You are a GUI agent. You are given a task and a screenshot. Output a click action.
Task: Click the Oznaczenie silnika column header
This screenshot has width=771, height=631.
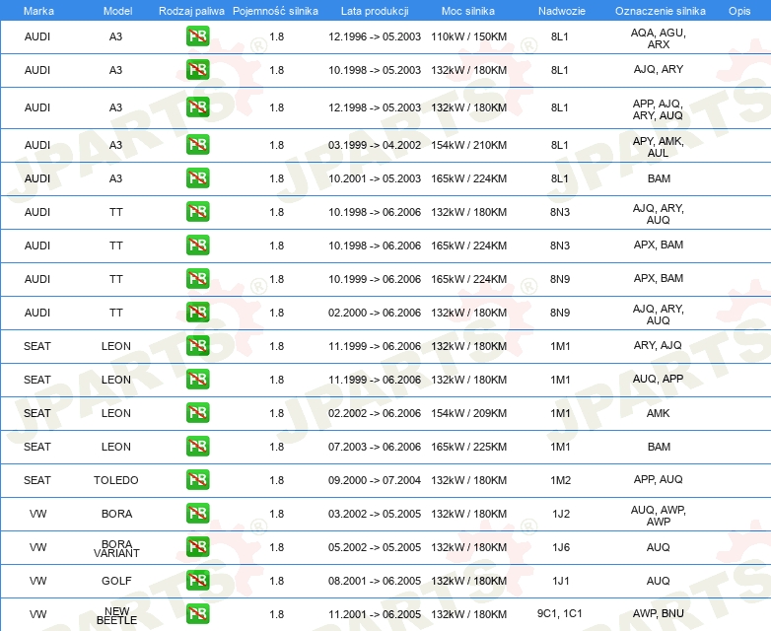click(661, 11)
